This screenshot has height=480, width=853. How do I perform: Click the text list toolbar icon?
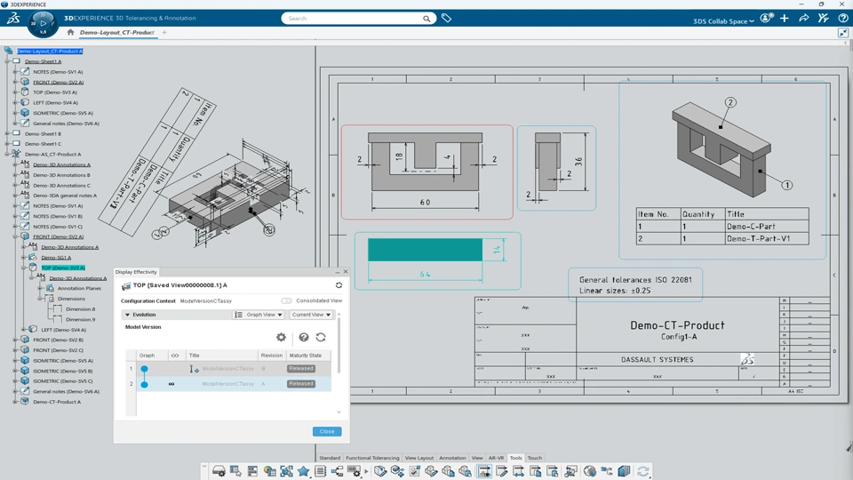[320, 471]
